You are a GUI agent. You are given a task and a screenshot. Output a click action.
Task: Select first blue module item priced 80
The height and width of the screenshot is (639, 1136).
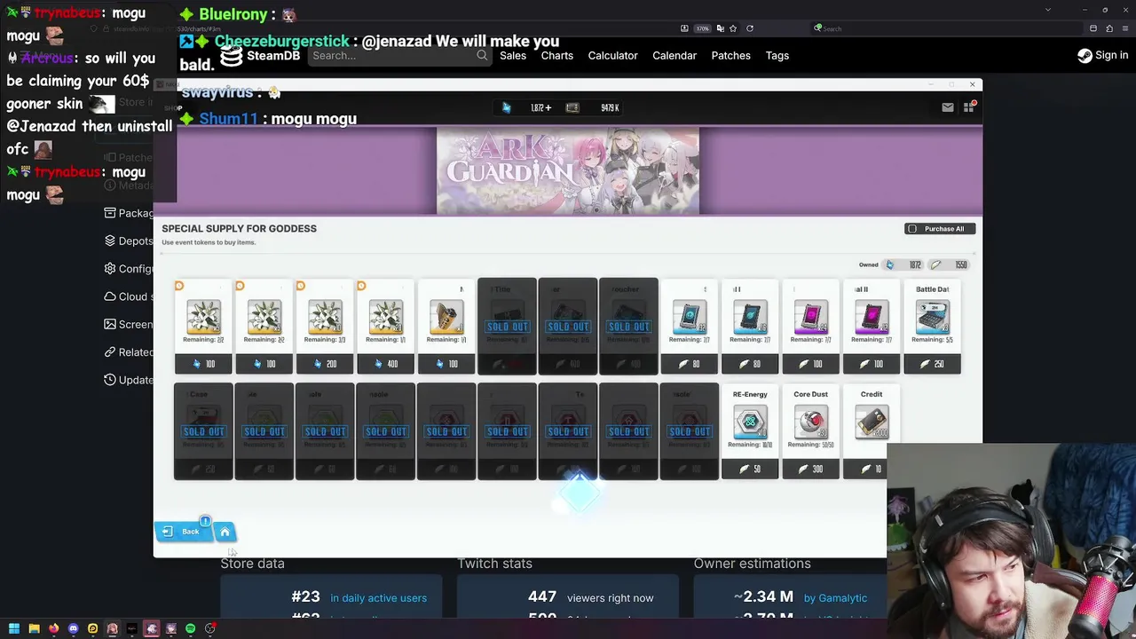pos(690,317)
